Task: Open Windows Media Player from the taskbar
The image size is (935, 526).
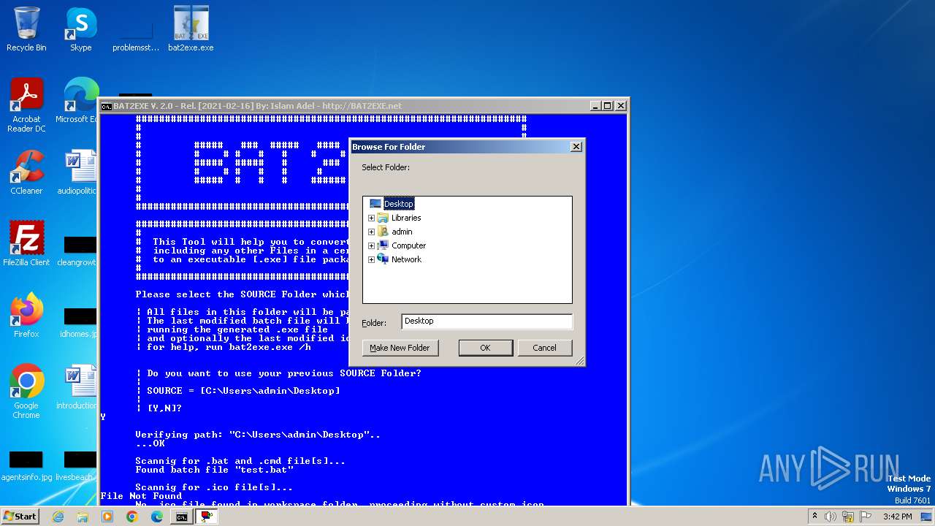Action: tap(107, 517)
